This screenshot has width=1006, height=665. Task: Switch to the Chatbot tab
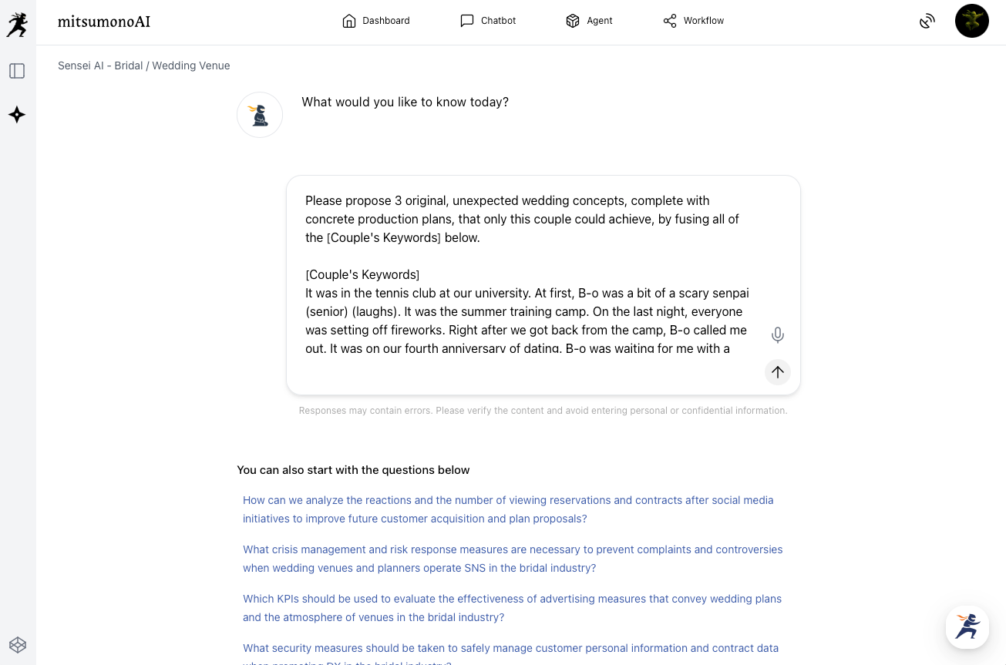click(x=488, y=21)
